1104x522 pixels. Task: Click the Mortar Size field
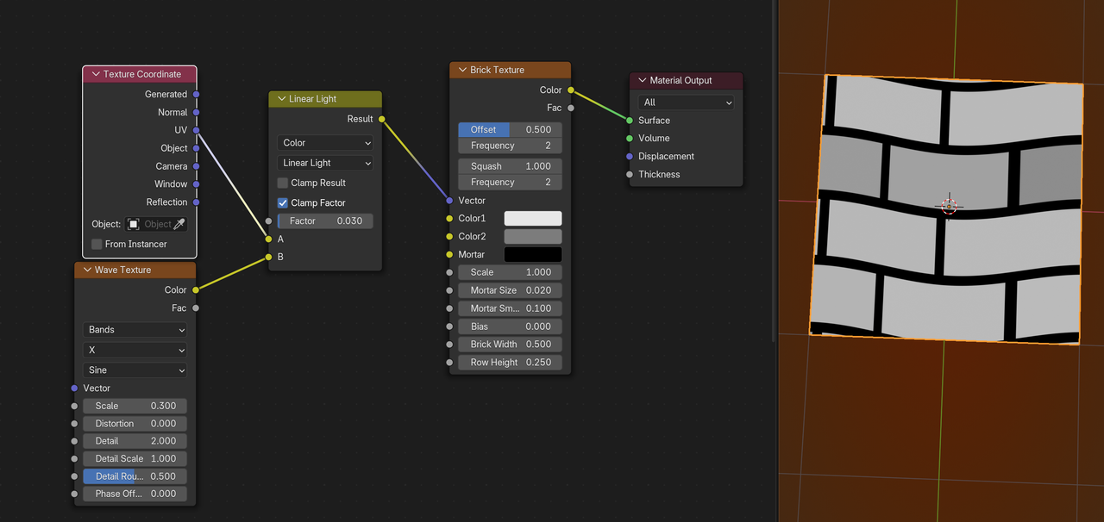[511, 290]
